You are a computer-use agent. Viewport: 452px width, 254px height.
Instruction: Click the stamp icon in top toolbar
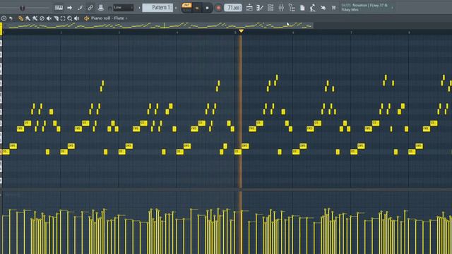pos(100,8)
